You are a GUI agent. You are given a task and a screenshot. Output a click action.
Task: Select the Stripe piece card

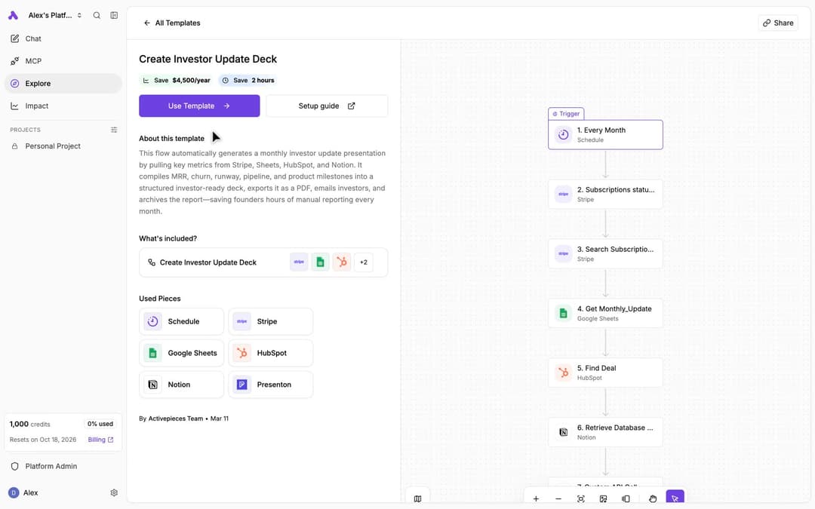point(270,321)
